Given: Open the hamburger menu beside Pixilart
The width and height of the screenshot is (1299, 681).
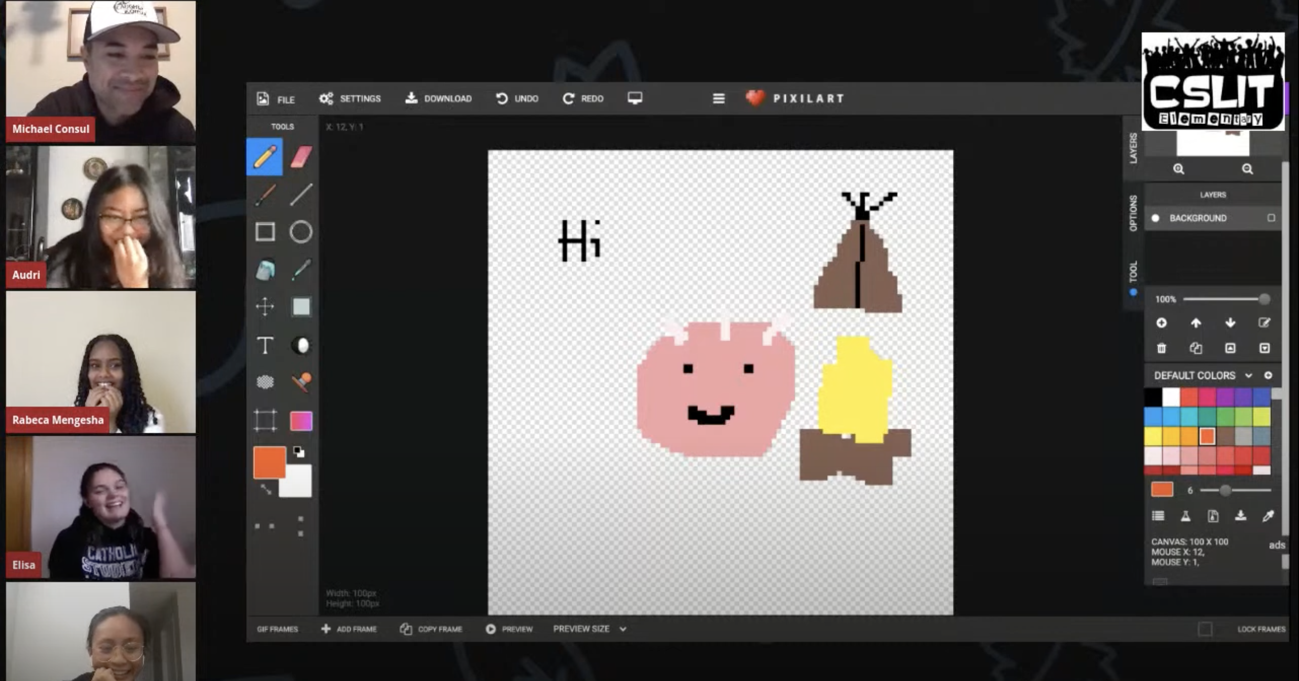Looking at the screenshot, I should (719, 98).
